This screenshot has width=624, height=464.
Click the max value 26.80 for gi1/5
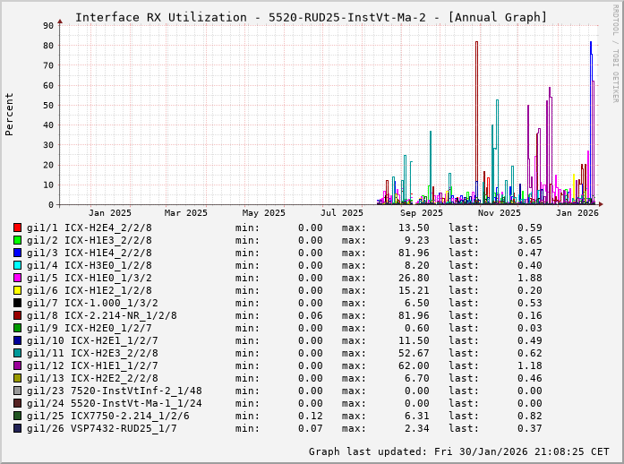tap(414, 278)
